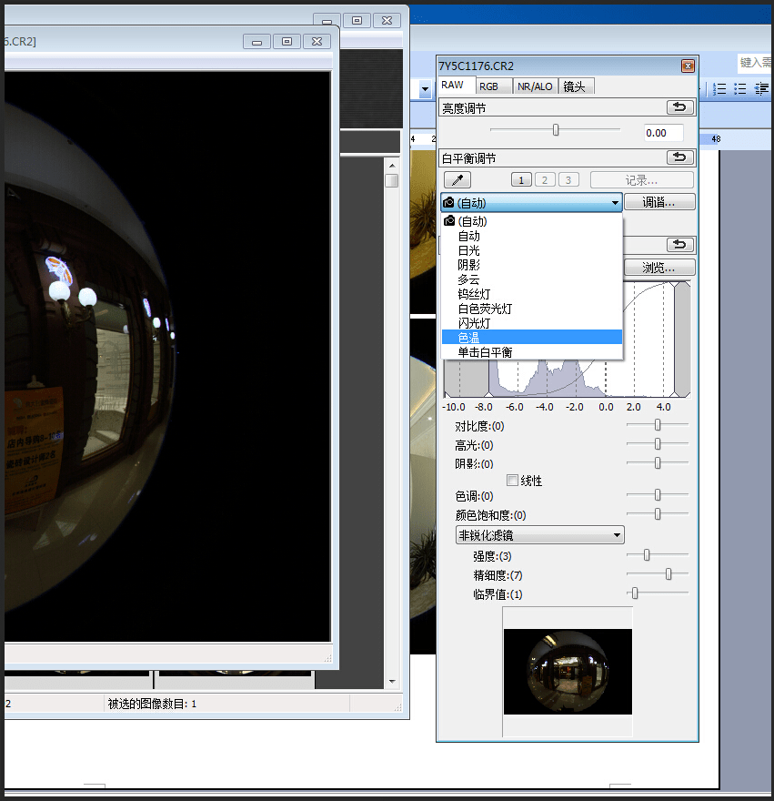Switch to the NR/ALO tab
Viewport: 774px width, 801px height.
pos(535,86)
